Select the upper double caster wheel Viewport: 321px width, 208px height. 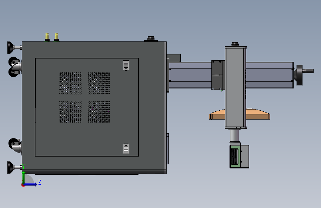[x=14, y=67]
